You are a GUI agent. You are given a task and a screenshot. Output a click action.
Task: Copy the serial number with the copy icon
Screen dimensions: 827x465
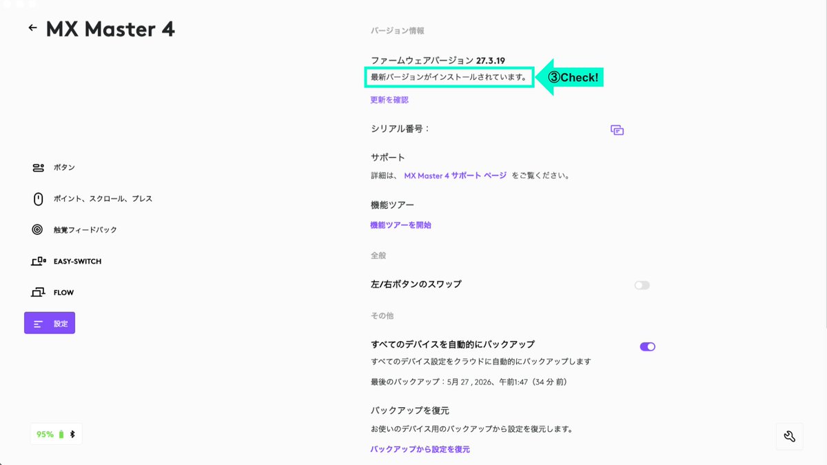pyautogui.click(x=617, y=130)
